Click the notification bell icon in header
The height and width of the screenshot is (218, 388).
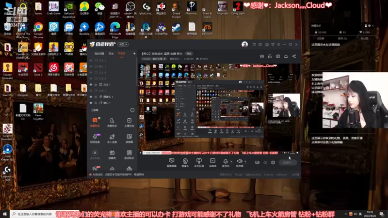point(286,56)
